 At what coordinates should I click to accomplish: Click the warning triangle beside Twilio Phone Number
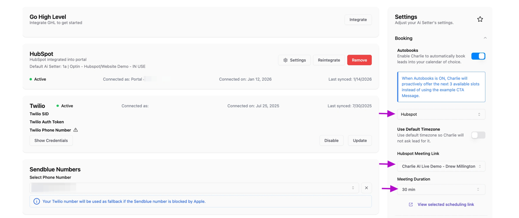76,130
